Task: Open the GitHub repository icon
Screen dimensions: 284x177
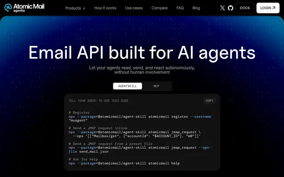Action: (230, 8)
